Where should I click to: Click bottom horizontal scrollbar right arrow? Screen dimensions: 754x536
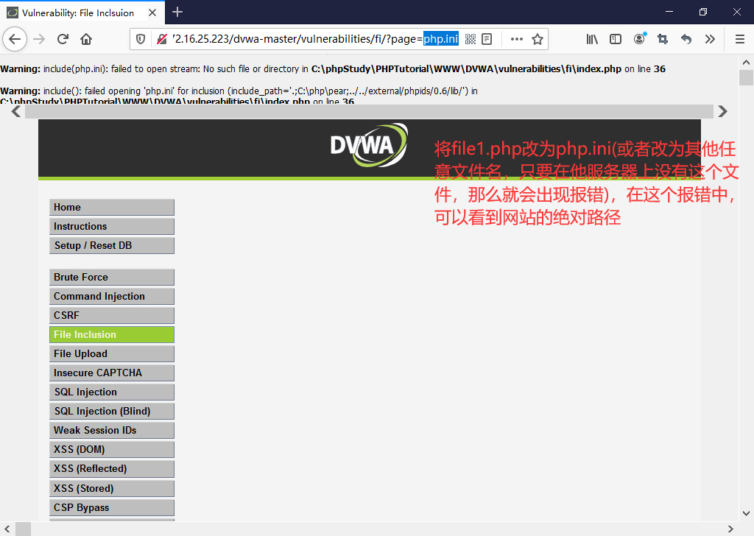point(731,529)
